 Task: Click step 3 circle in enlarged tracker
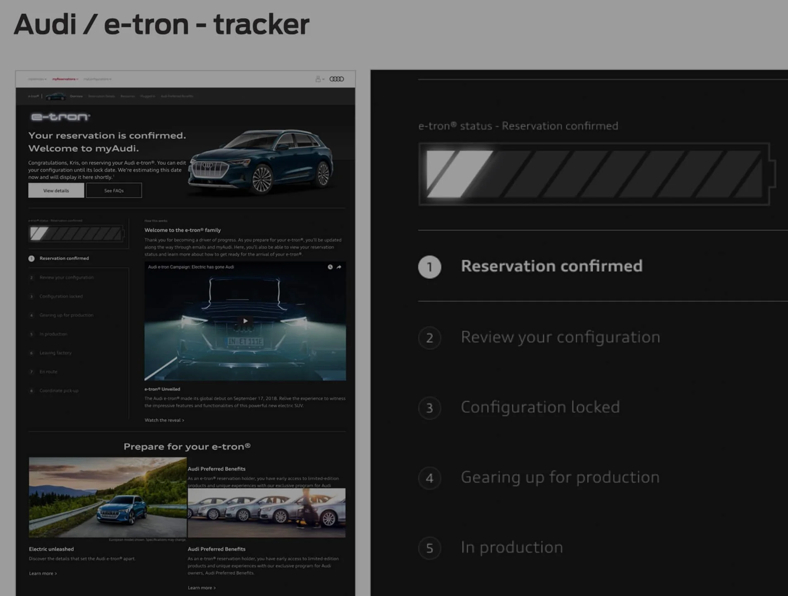tap(430, 408)
